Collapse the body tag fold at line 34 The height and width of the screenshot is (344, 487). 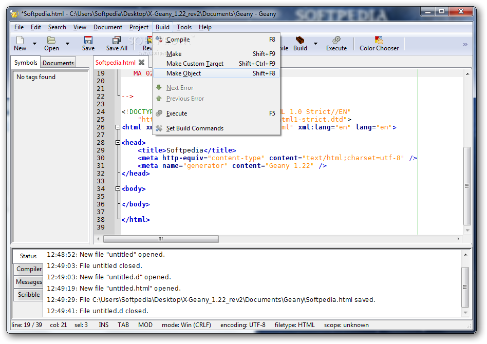coord(118,189)
